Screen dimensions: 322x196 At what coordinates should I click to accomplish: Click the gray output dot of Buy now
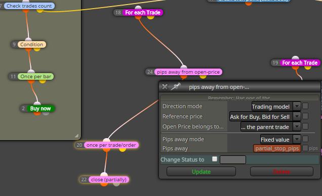pos(46,113)
